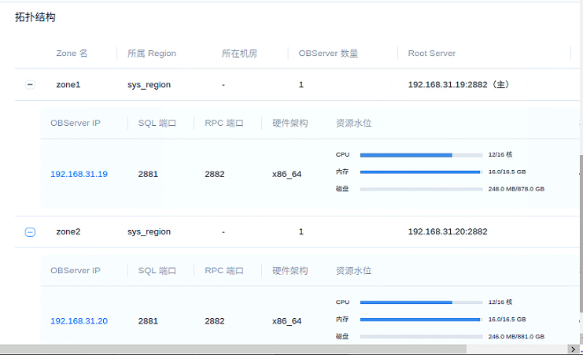
Task: Click SQL port 2881 for 192.168.31.19
Action: click(x=148, y=174)
